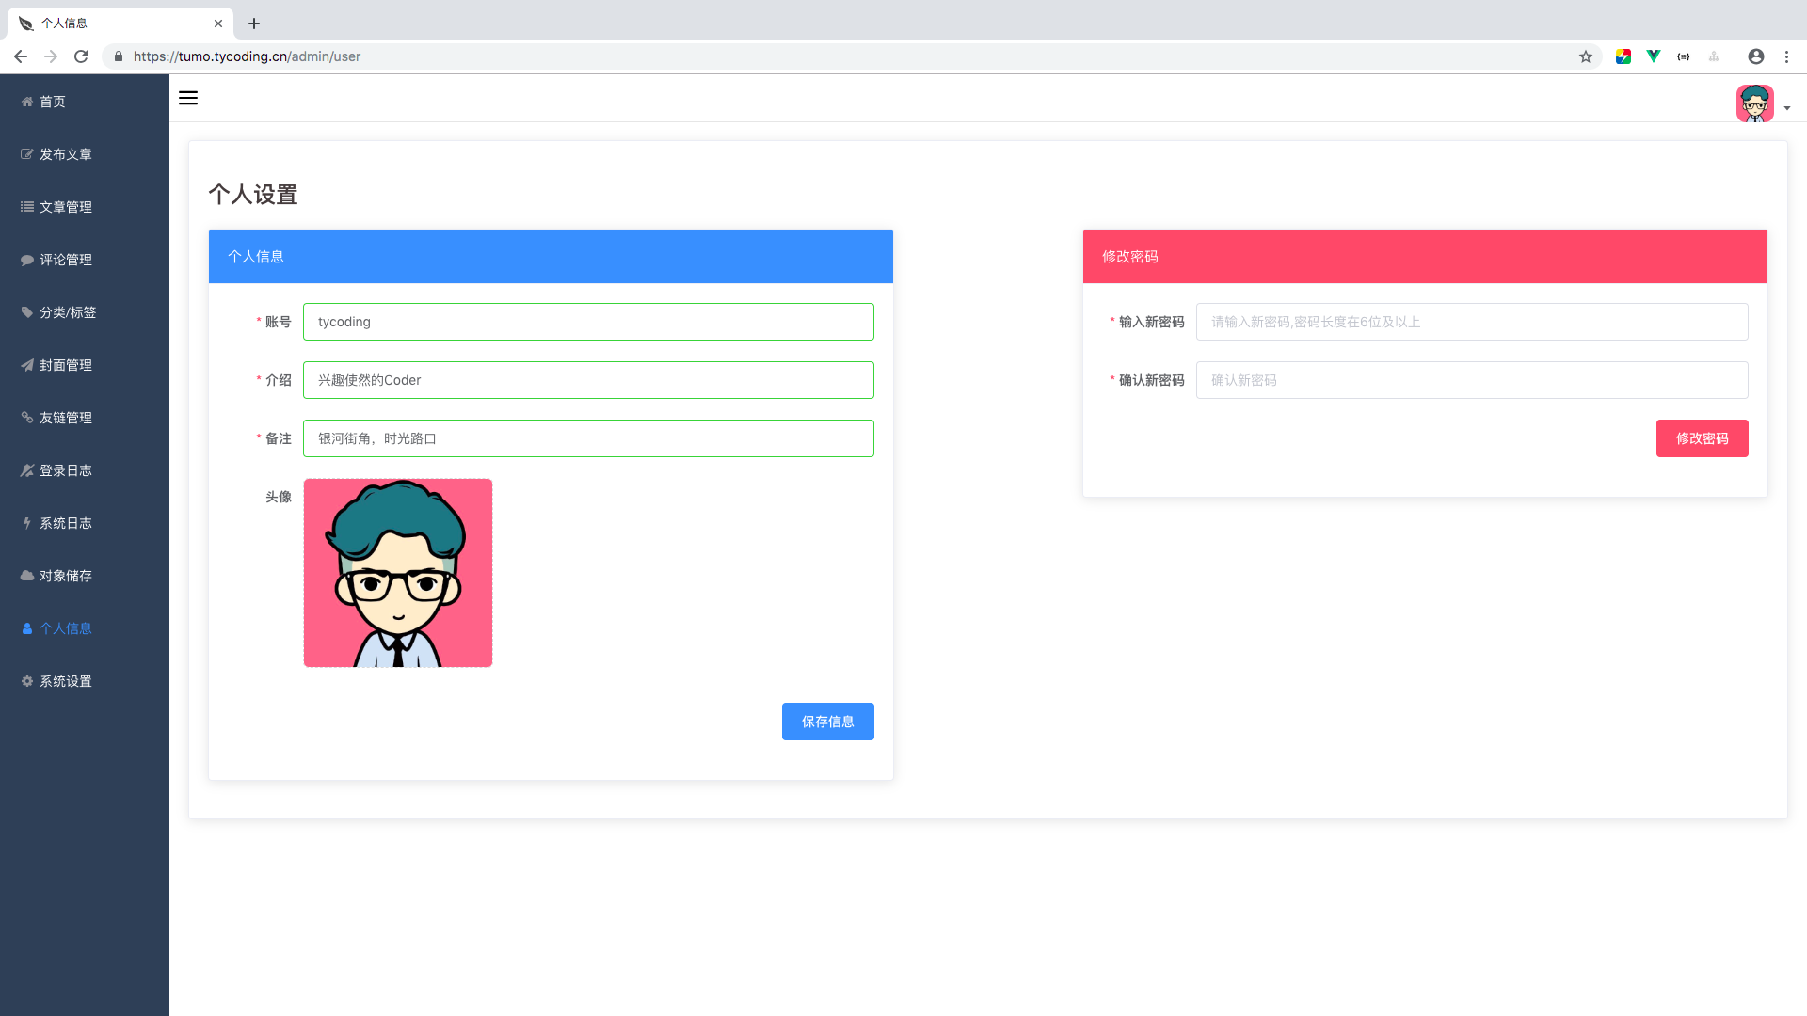Screen dimensions: 1807x1016
Task: Open the 友链管理 menu item
Action: (65, 418)
